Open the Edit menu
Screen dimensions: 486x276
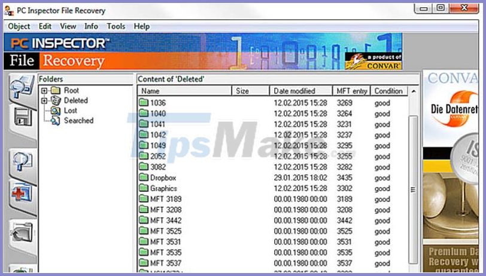pyautogui.click(x=45, y=26)
